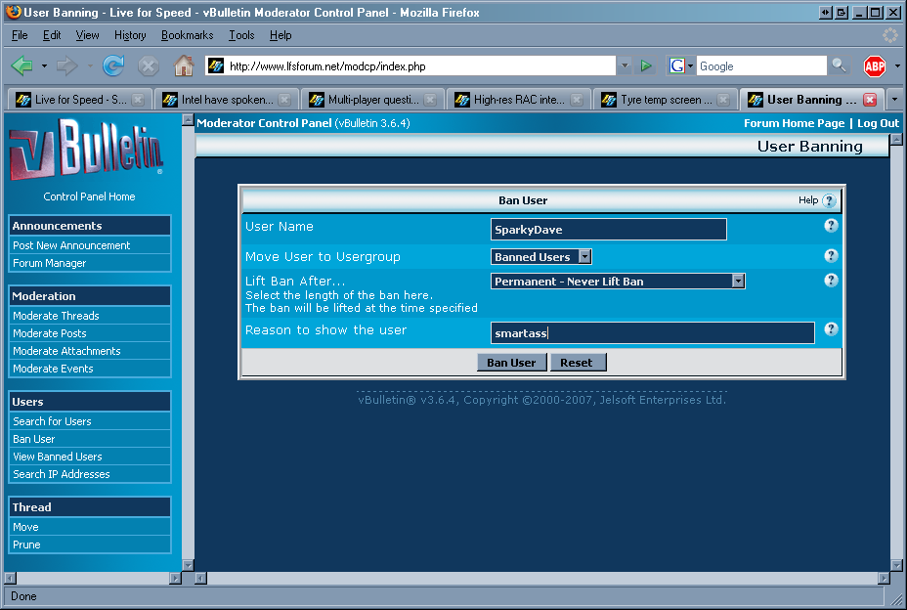Switch to the Multi-player questi... tab
The image size is (907, 610).
pyautogui.click(x=373, y=100)
